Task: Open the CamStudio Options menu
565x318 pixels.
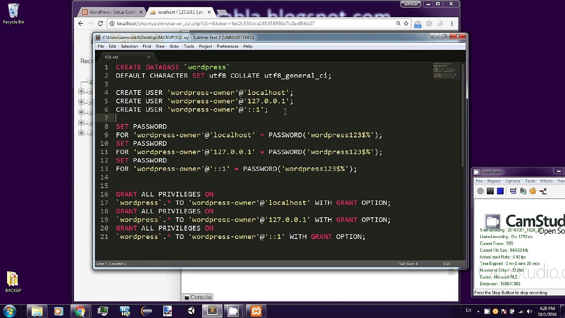Action: pos(513,181)
